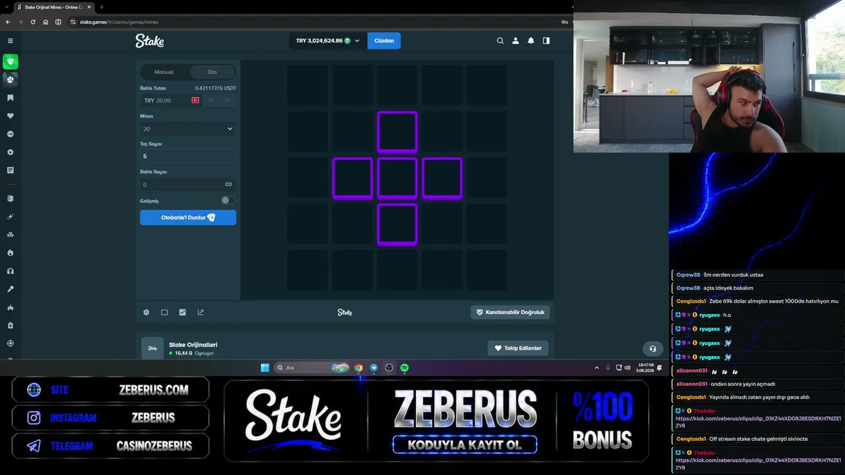The height and width of the screenshot is (475, 845).
Task: Select the top-left tile of the mines grid
Action: (308, 86)
